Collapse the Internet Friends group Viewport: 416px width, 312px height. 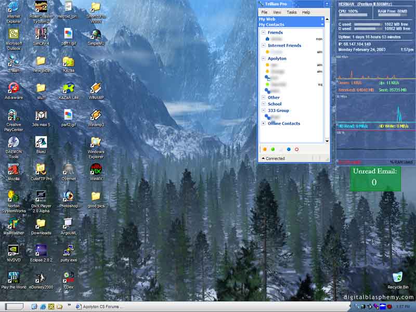pyautogui.click(x=264, y=46)
